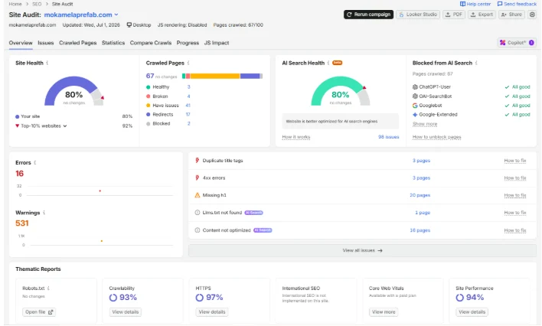This screenshot has height=326, width=542.
Task: Click the Crawlability progress ring icon
Action: click(113, 298)
